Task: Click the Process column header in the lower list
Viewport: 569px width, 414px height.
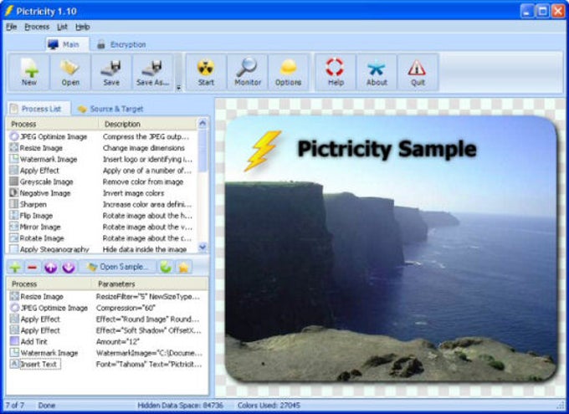Action: (49, 284)
